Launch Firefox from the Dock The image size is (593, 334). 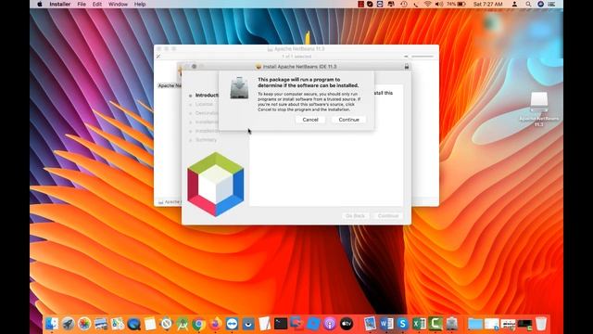[215, 324]
